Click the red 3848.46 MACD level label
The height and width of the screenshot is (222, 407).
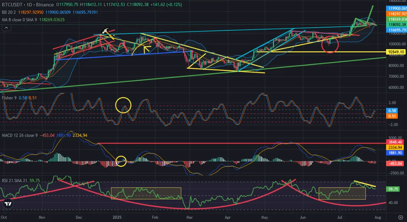point(395,142)
